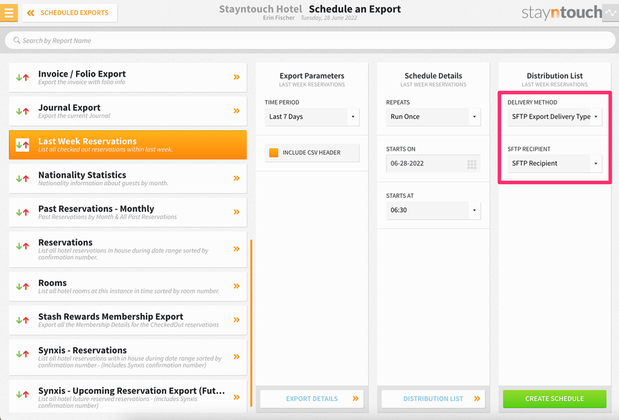619x420 pixels.
Task: Open the Delivery Method dropdown
Action: tap(554, 117)
